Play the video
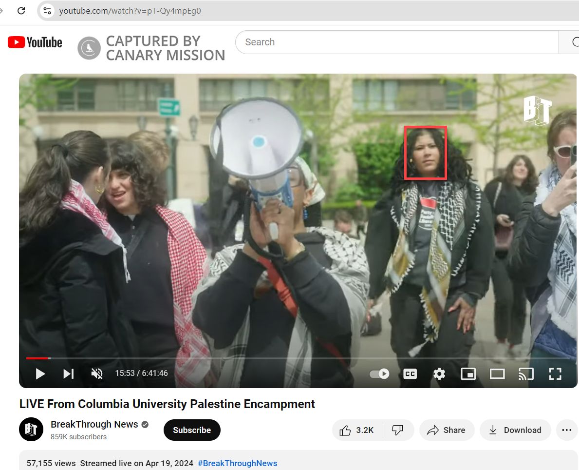The width and height of the screenshot is (579, 470). [40, 373]
